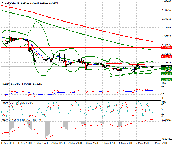Click the RSI scale value 70

163,87
